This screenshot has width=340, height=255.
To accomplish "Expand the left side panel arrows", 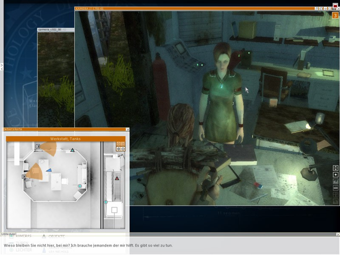I will point(2,67).
